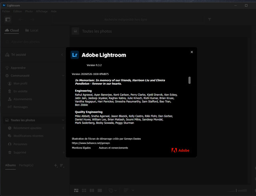Collapse the Communauté section

click(x=63, y=75)
